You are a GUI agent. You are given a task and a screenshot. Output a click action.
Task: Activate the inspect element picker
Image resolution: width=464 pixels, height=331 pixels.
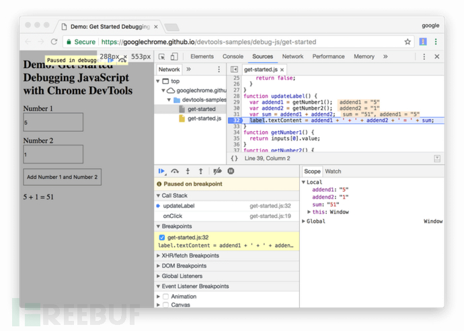point(161,57)
